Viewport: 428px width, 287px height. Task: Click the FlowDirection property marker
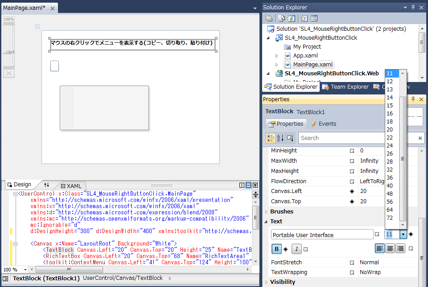click(352, 182)
